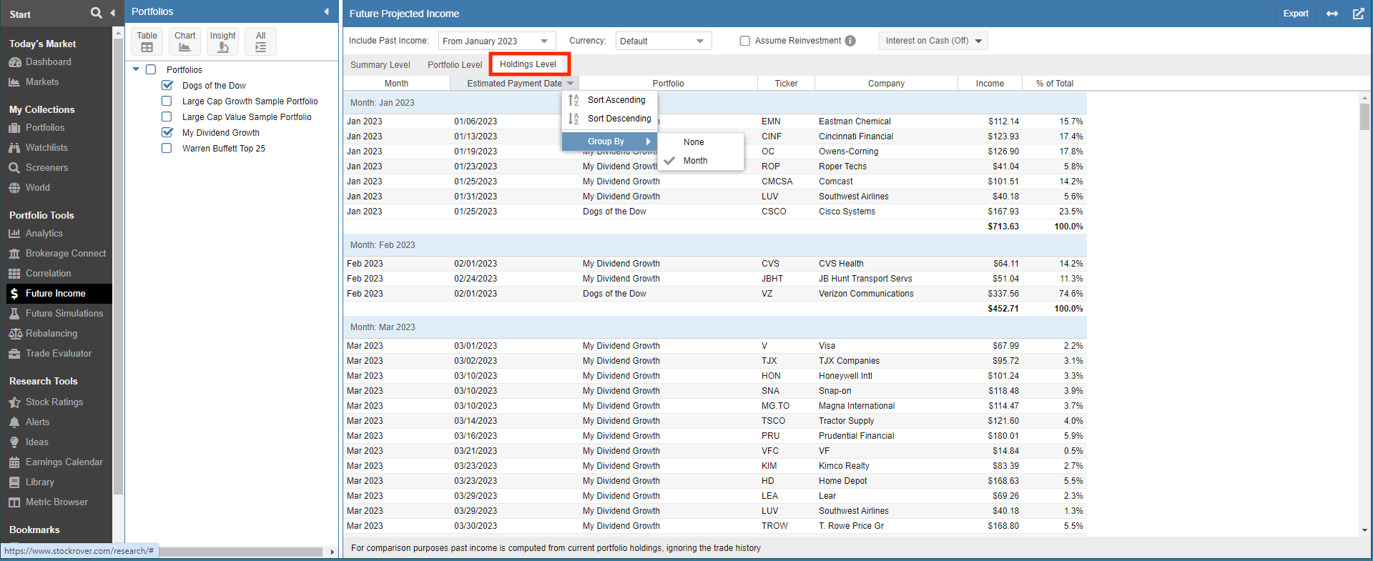Select Month in Group By submenu
Image resolution: width=1373 pixels, height=561 pixels.
click(x=701, y=161)
